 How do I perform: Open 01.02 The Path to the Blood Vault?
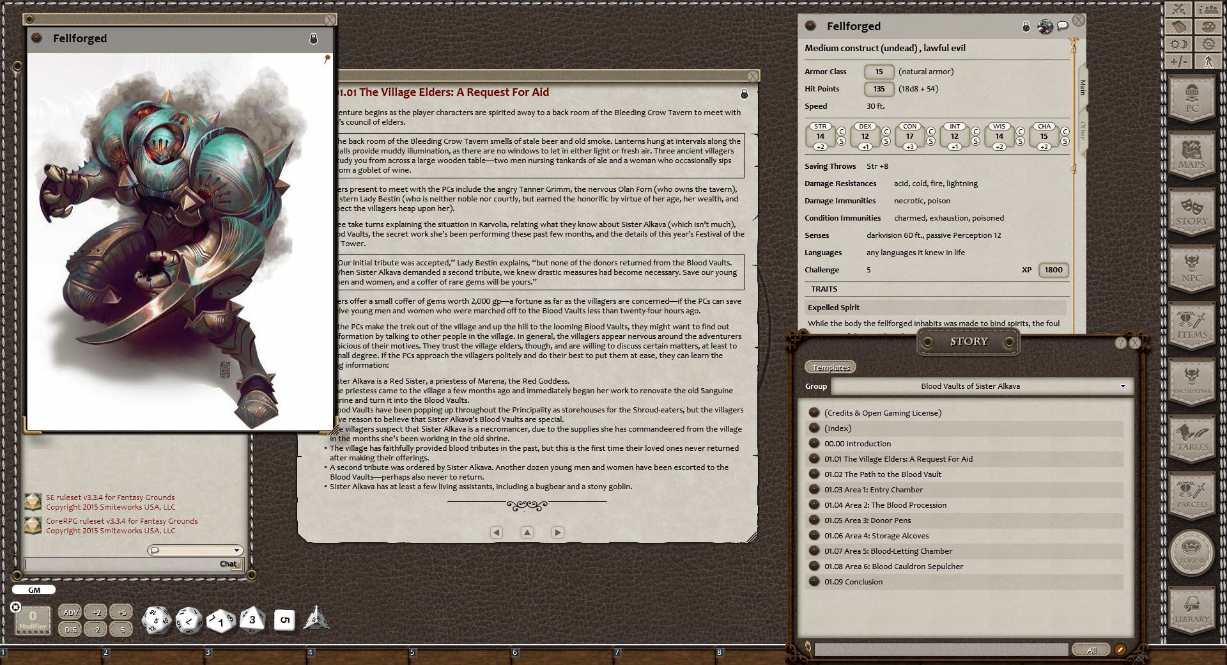[883, 474]
